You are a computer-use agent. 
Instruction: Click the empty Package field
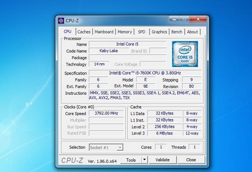[x=128, y=57]
